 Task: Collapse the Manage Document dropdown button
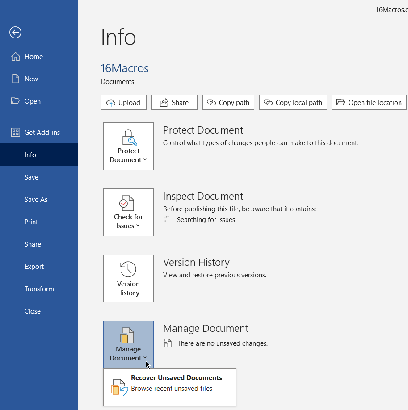(129, 345)
